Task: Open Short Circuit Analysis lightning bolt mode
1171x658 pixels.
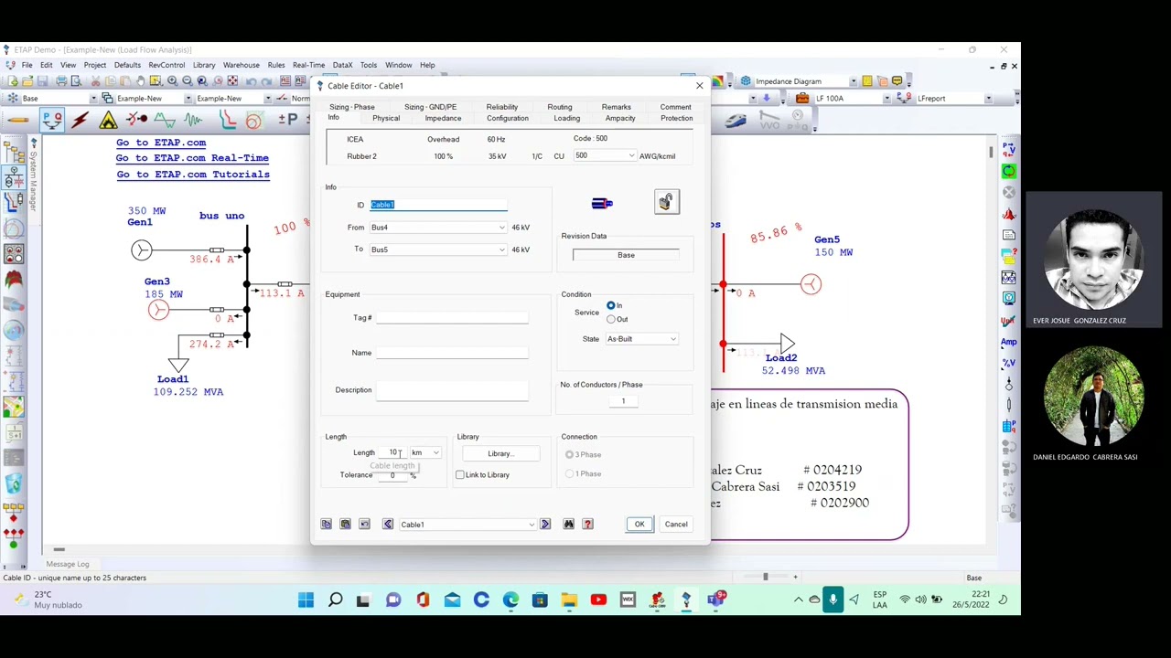Action: [81, 120]
